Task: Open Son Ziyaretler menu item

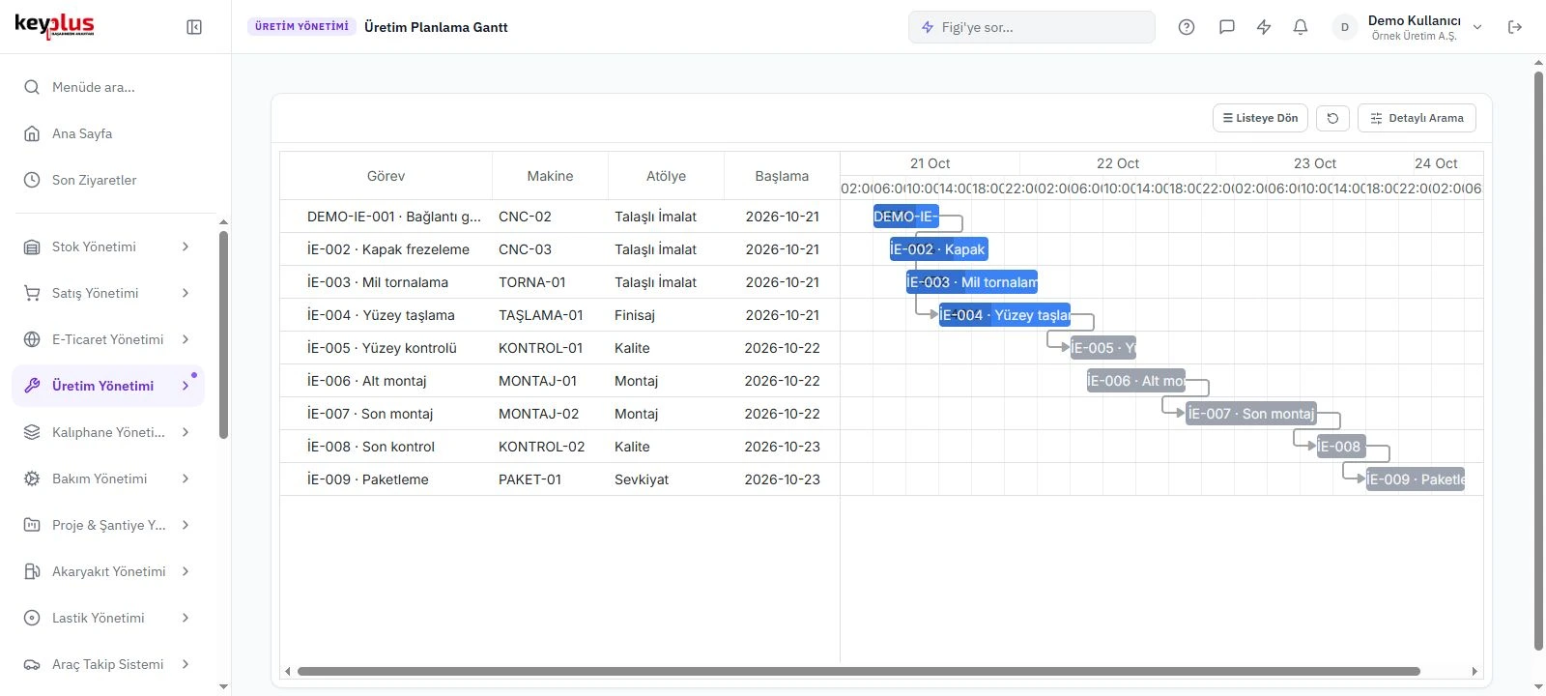Action: coord(108,180)
